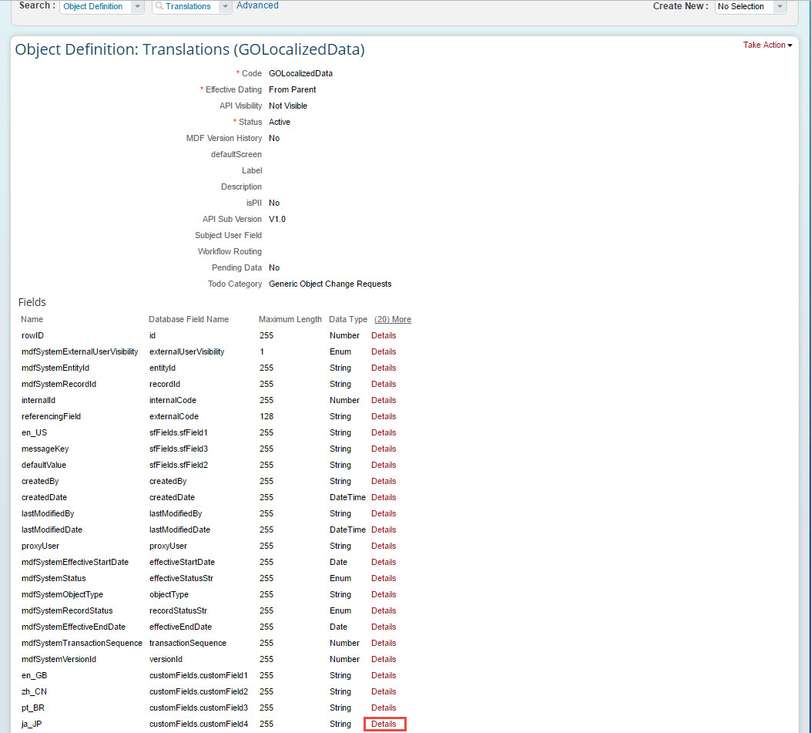Click the Active status value
This screenshot has width=811, height=733.
pos(280,122)
